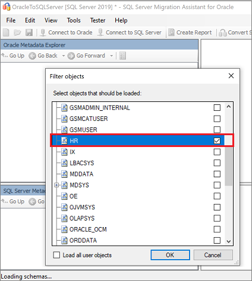Click the New Project toolbar icon

click(x=6, y=33)
